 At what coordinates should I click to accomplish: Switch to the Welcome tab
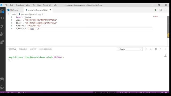pyautogui.click(x=15, y=10)
